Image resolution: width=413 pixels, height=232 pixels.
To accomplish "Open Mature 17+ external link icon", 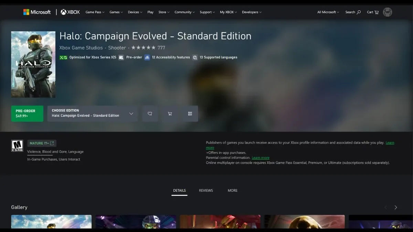I will pos(52,143).
